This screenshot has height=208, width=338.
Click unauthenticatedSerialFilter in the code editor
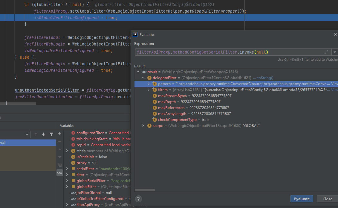pyautogui.click(x=47, y=90)
